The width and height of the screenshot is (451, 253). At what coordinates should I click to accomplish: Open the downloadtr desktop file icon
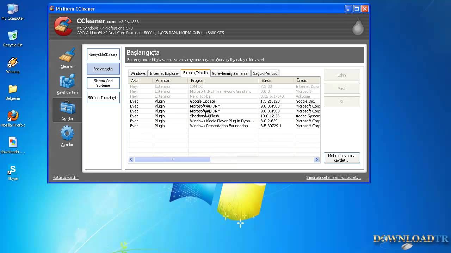coord(13,142)
